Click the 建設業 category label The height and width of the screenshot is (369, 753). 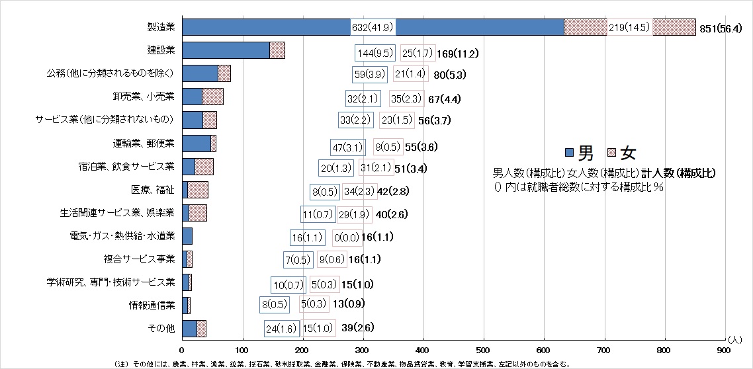[160, 50]
